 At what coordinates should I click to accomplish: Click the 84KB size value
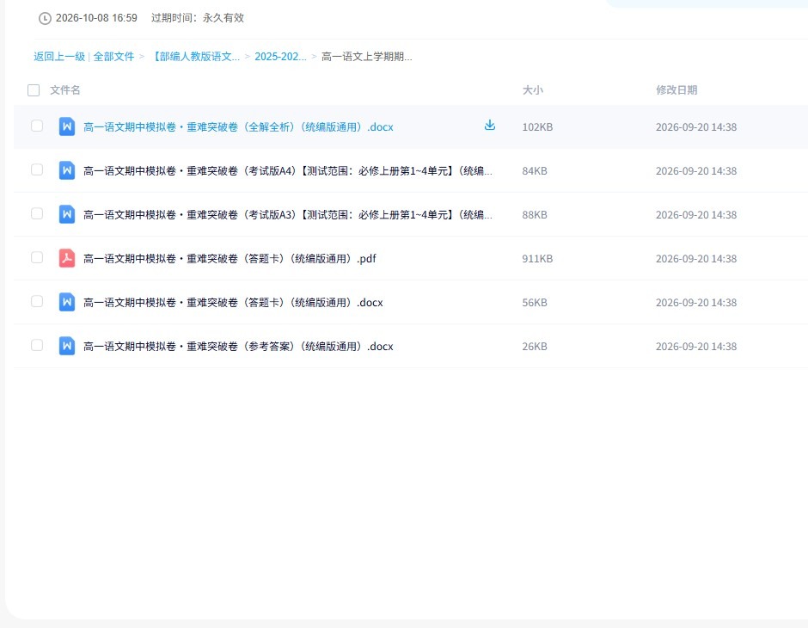(535, 170)
